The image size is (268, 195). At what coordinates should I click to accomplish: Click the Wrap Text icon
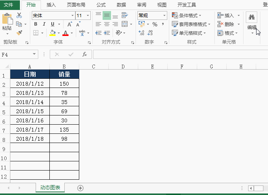(124, 15)
